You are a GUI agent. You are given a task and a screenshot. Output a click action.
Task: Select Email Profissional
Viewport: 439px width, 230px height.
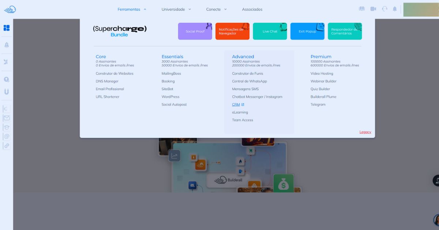pyautogui.click(x=110, y=89)
